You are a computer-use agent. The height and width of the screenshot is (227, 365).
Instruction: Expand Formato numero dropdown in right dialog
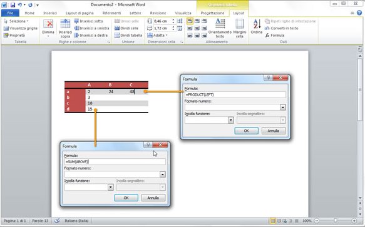[283, 107]
